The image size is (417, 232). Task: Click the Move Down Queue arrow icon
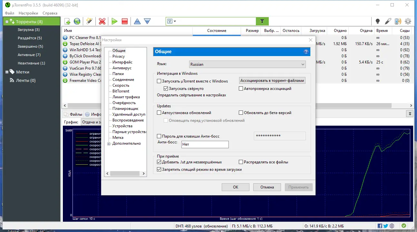tap(147, 21)
